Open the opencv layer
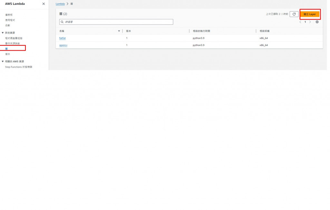Image resolution: width=330 pixels, height=210 pixels. pos(63,45)
